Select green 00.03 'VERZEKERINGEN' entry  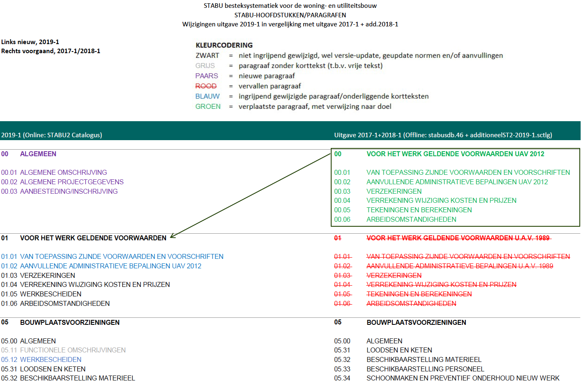394,192
